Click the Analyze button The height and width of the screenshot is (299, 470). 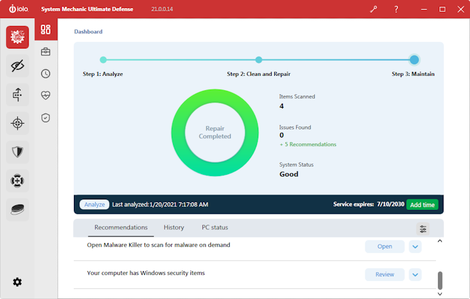coord(95,205)
